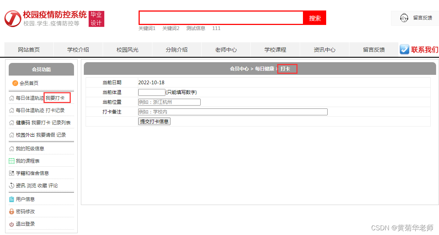Click calendar icon beside 我的课程表
The image size is (439, 235).
[x=12, y=161]
